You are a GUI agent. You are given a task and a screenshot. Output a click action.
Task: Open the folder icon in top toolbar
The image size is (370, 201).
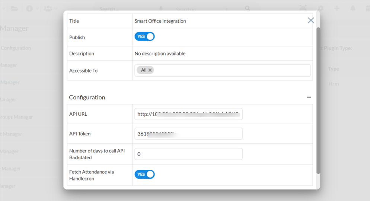(x=14, y=9)
